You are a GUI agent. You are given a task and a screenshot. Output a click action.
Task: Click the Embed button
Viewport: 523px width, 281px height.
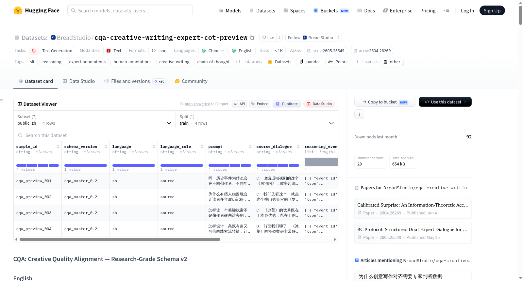point(260,104)
